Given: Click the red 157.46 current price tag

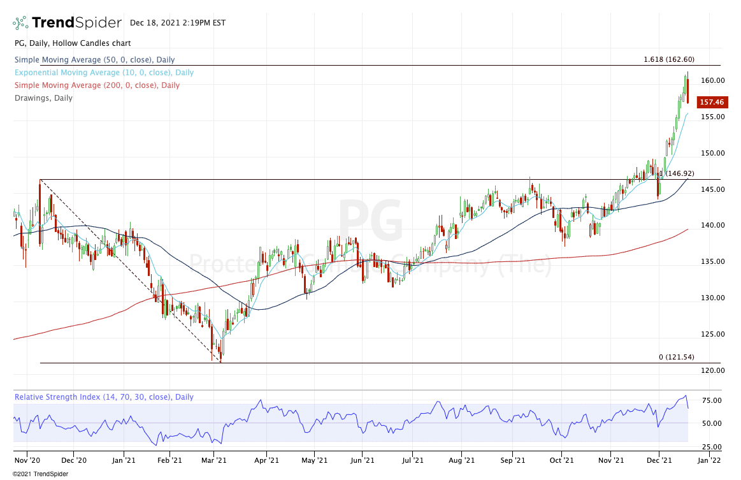Looking at the screenshot, I should (x=712, y=102).
